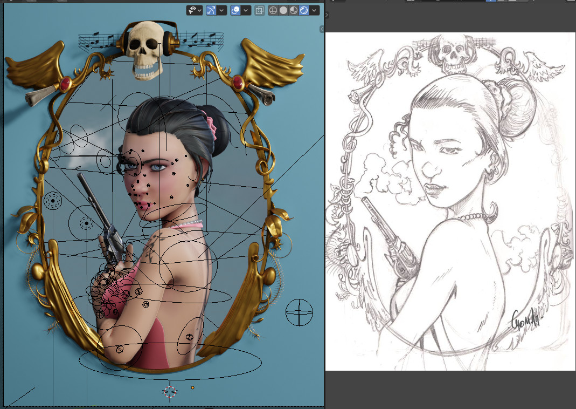576x409 pixels.
Task: Click the red-white 3D cursor below the frame
Action: click(170, 392)
